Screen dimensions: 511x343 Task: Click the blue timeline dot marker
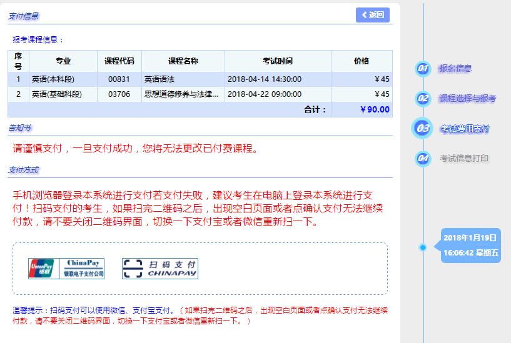point(423,247)
